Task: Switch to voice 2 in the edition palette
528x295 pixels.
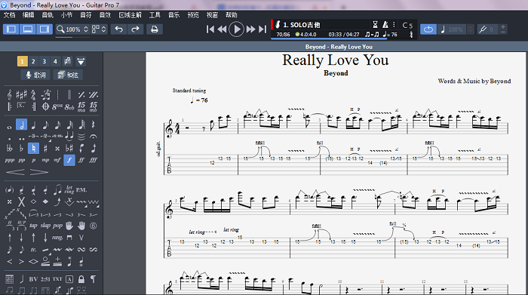Action: pos(33,61)
